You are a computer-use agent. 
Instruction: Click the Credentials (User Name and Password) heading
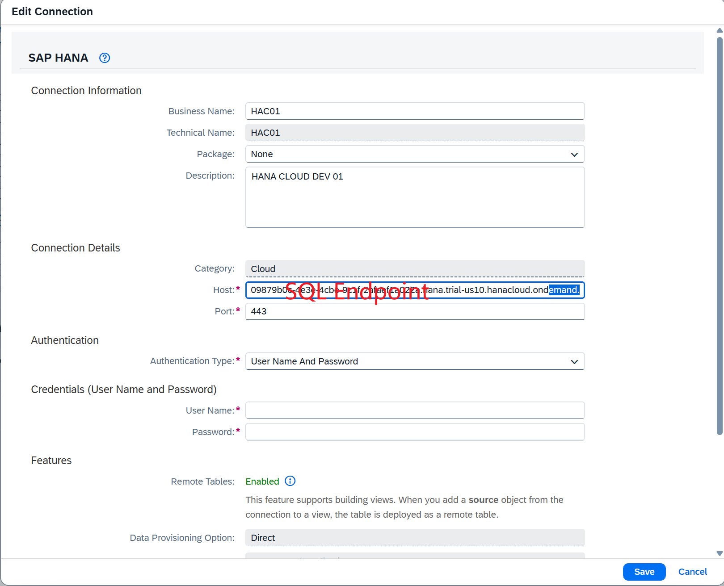point(124,389)
